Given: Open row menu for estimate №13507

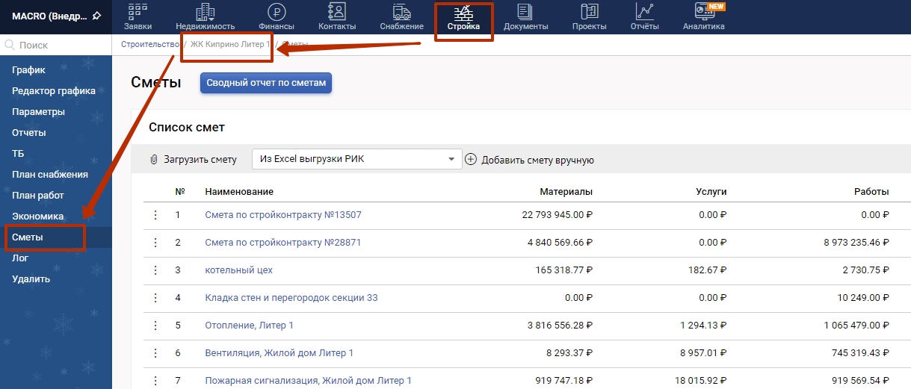Looking at the screenshot, I should [155, 215].
